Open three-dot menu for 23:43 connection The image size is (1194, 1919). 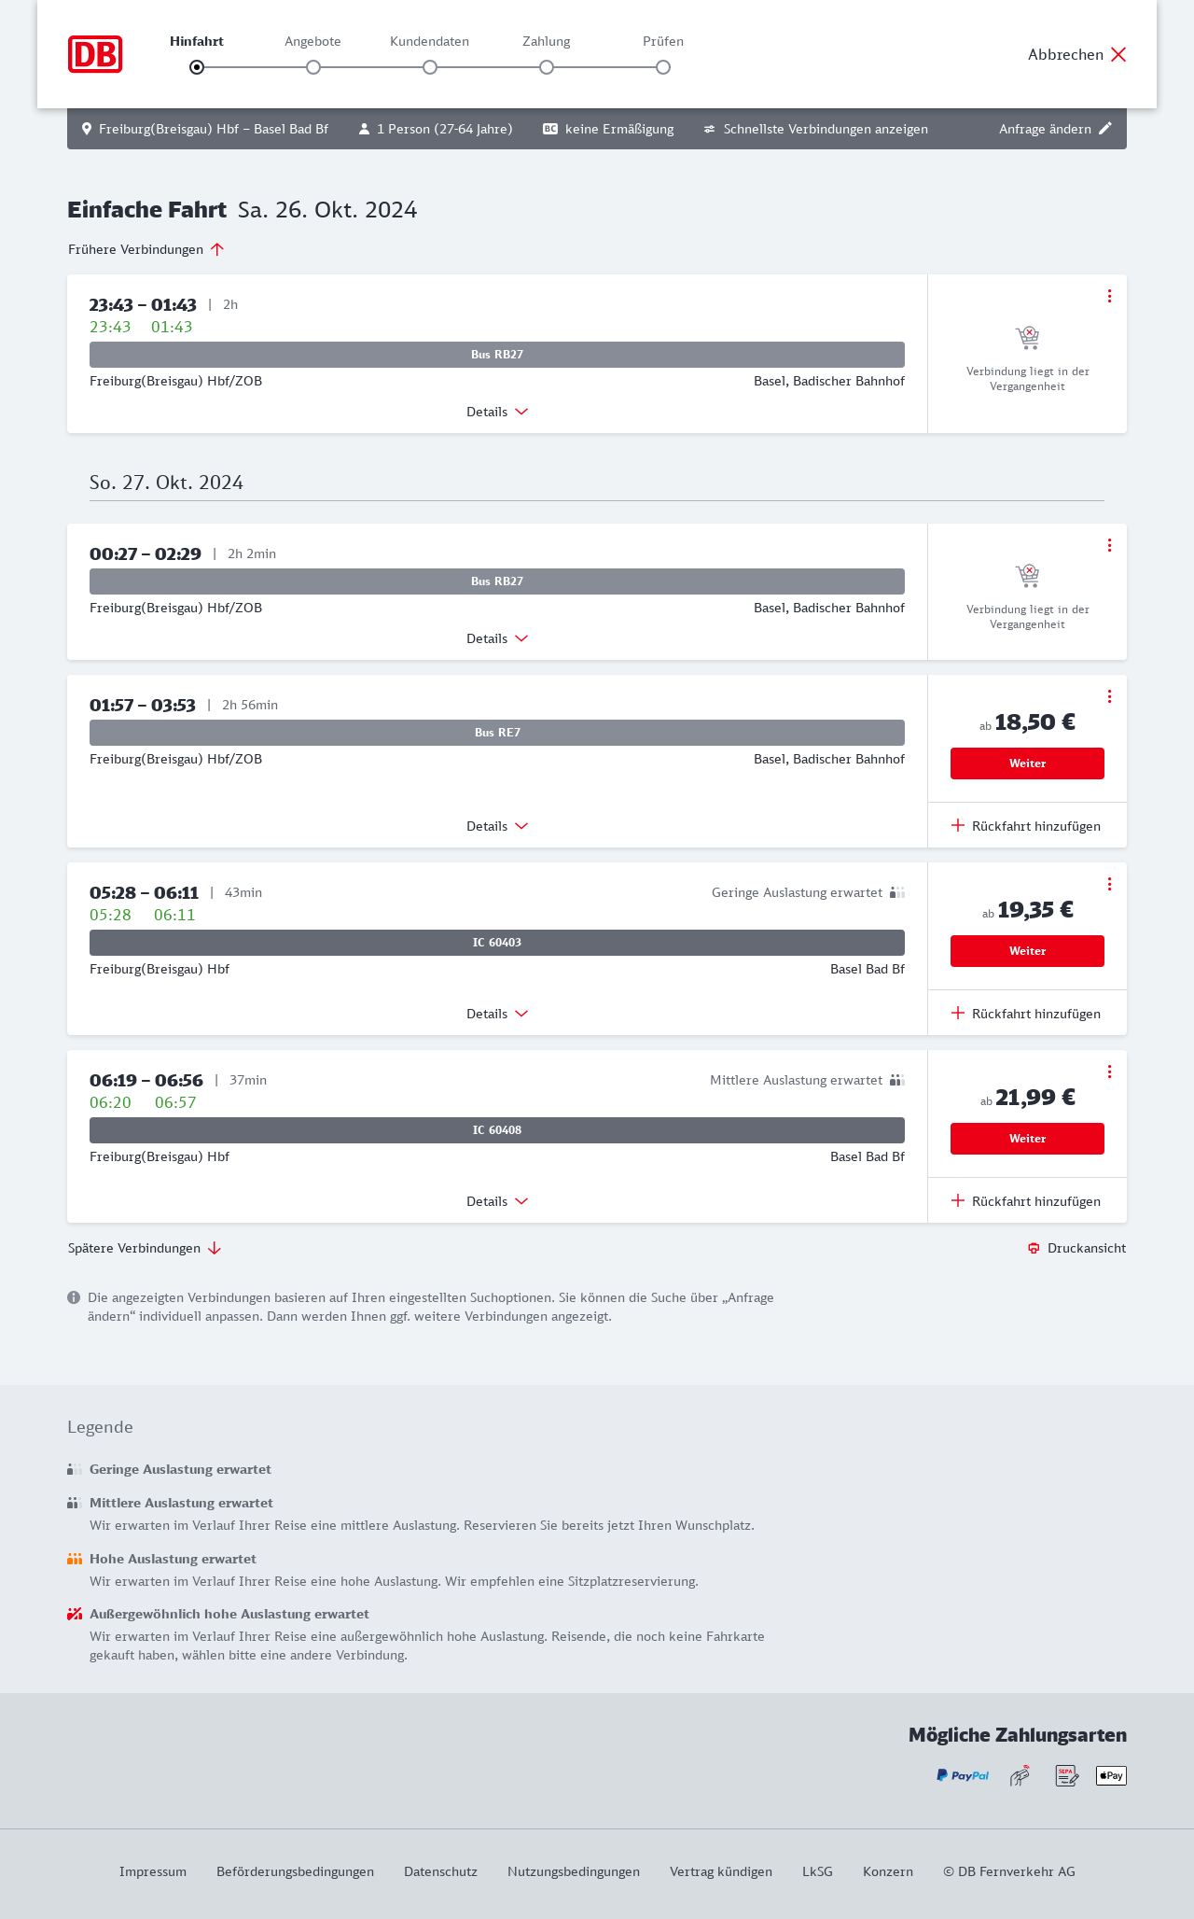coord(1109,296)
